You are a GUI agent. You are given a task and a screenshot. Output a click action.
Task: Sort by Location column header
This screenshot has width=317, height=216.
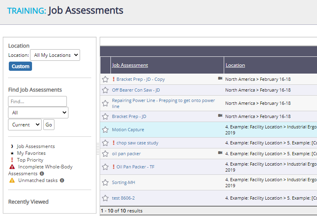coord(235,65)
